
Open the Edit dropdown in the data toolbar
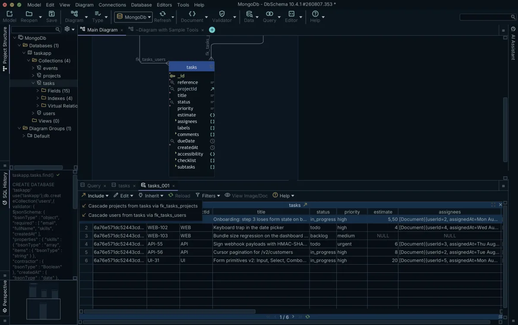click(x=123, y=196)
